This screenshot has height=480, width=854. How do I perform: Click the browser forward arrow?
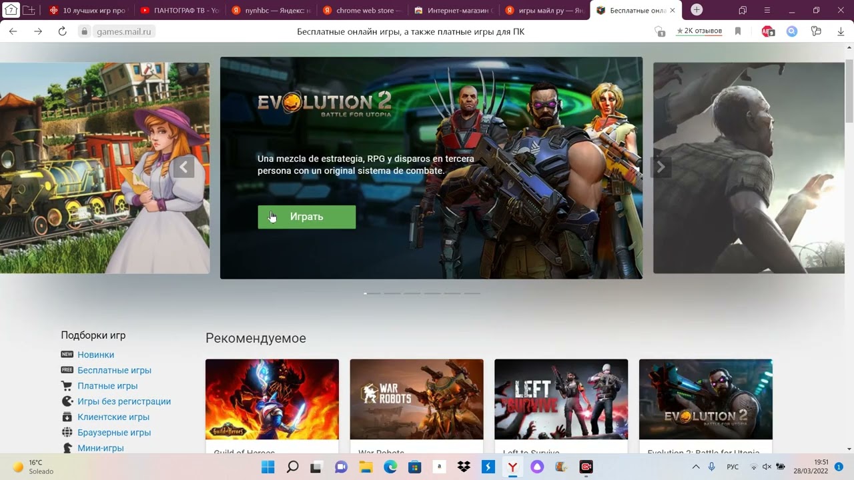point(38,31)
